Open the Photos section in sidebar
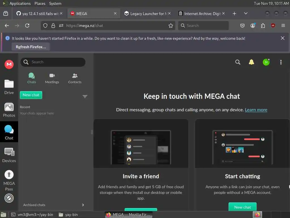 [x=9, y=110]
